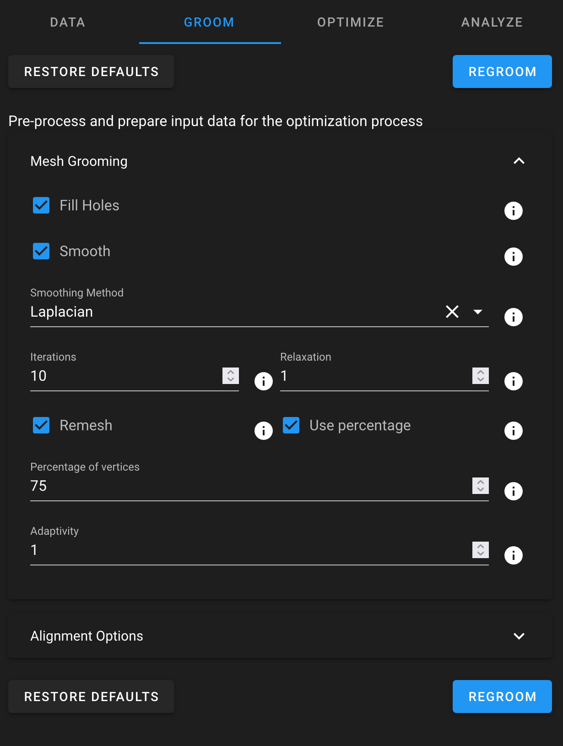Click Smoothing Method info icon
Image resolution: width=563 pixels, height=746 pixels.
[x=513, y=317]
